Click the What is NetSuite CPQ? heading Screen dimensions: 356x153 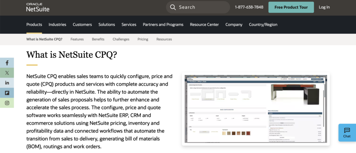(72, 55)
